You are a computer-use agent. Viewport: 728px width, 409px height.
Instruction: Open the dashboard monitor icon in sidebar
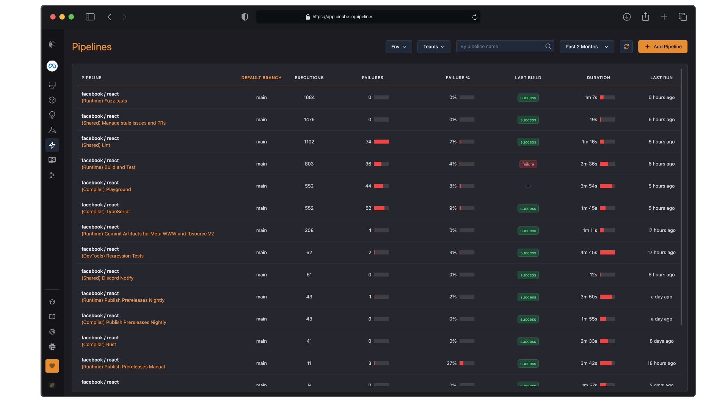[x=52, y=85]
